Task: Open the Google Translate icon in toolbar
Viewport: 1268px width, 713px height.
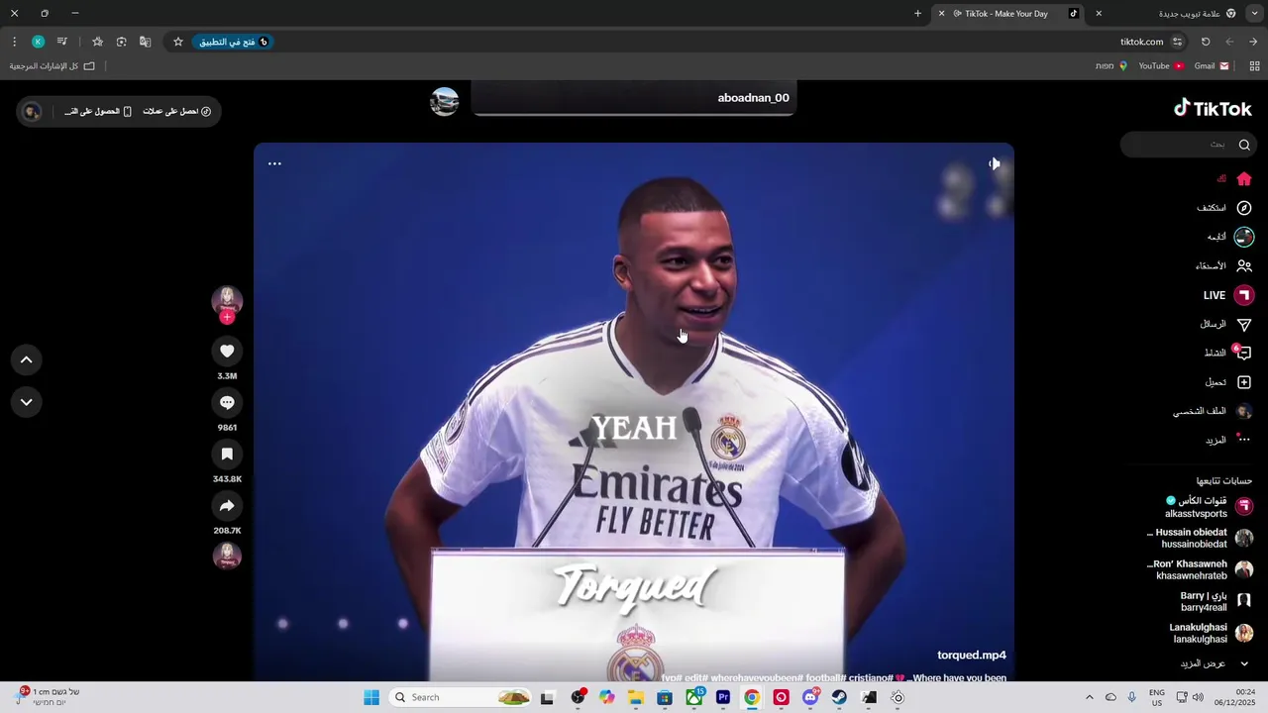Action: click(146, 42)
